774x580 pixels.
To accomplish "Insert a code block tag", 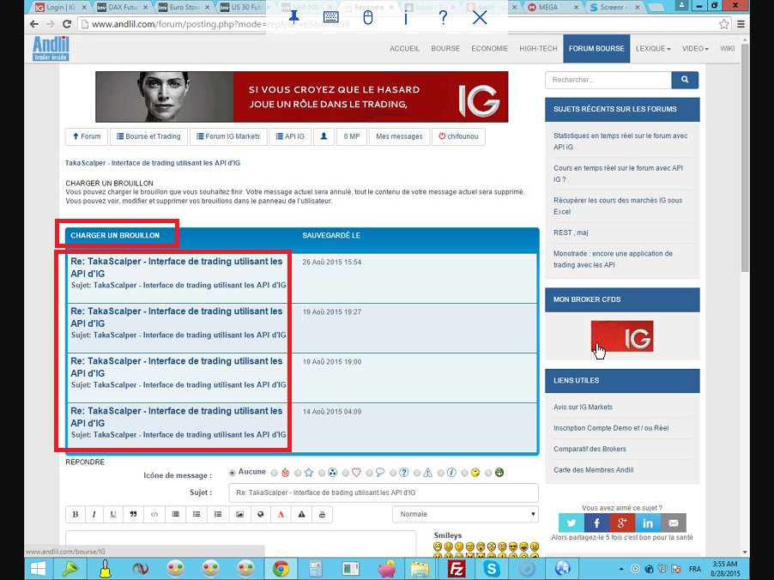I will tap(154, 514).
